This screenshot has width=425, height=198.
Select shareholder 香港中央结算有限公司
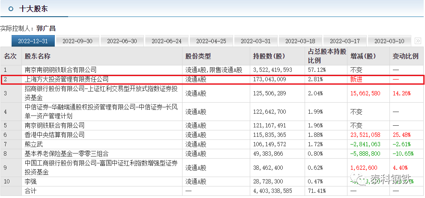(x=54, y=135)
